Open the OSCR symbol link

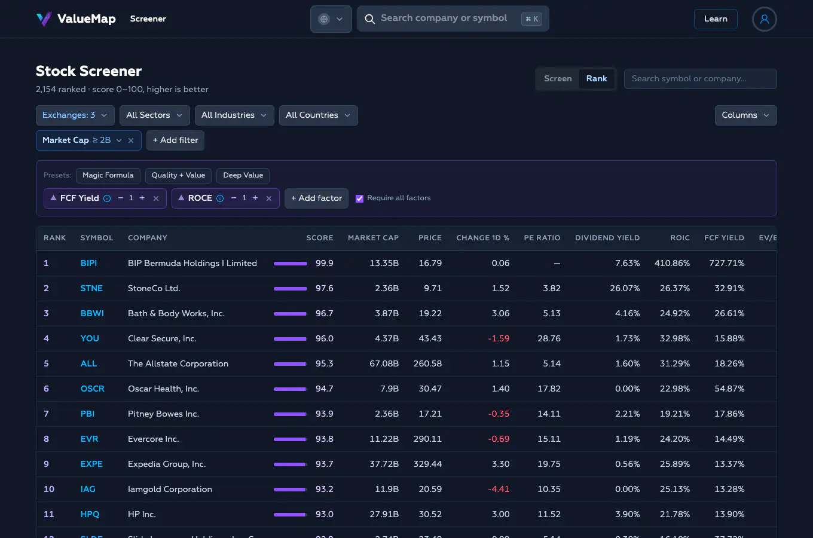(x=93, y=389)
